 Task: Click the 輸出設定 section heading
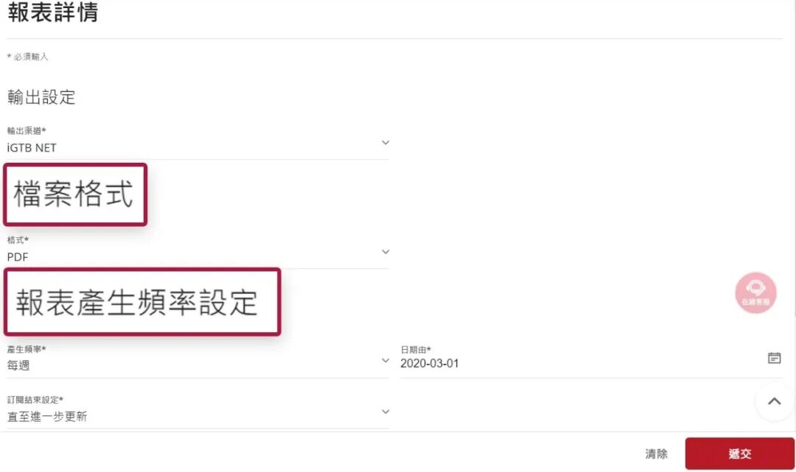41,97
